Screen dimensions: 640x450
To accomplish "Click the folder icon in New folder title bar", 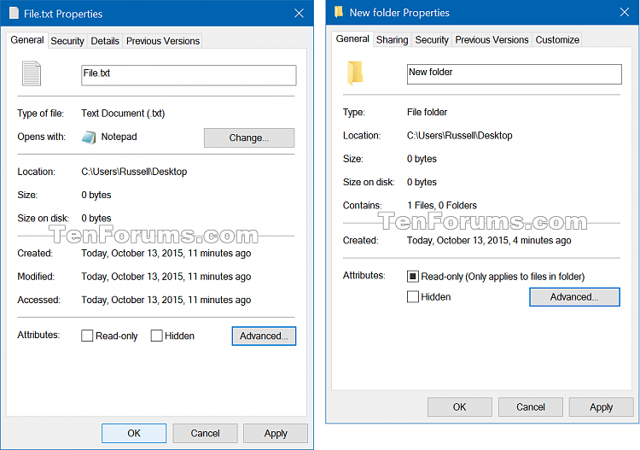I will 339,13.
